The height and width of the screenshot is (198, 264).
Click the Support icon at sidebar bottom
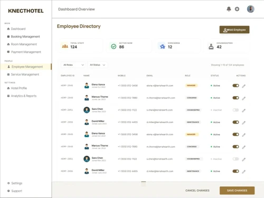[x=8, y=191]
